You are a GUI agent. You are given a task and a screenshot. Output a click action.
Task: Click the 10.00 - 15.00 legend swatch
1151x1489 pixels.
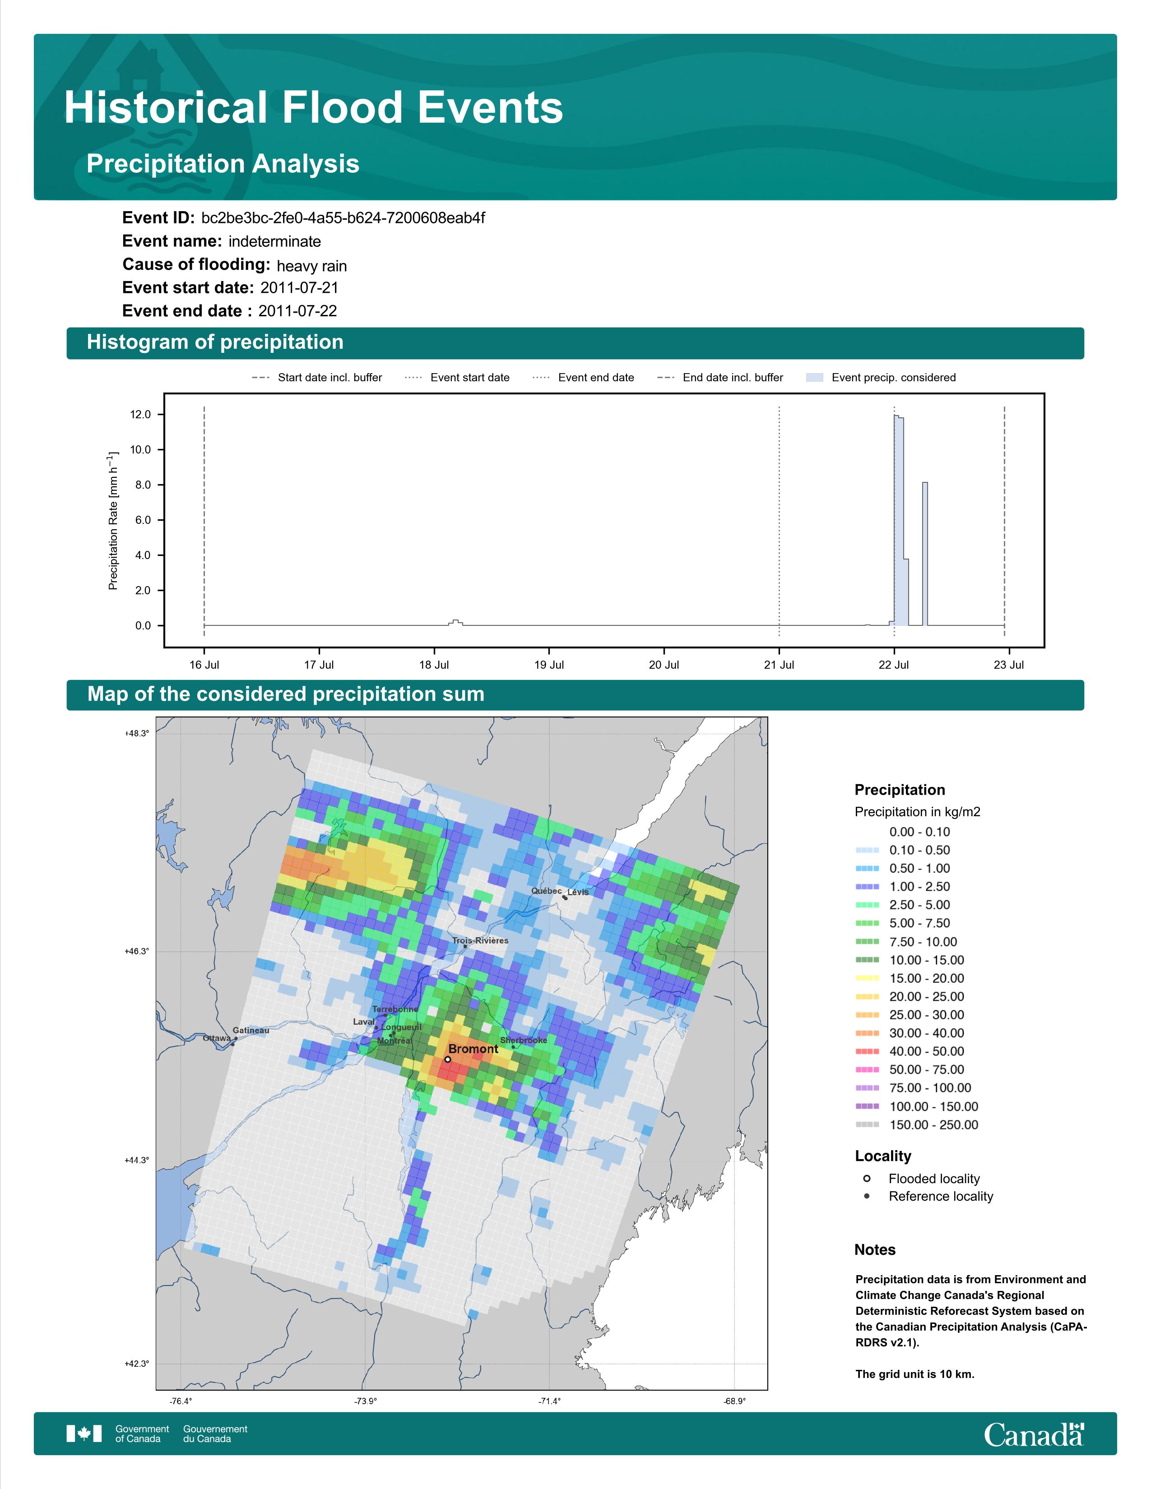tap(867, 960)
